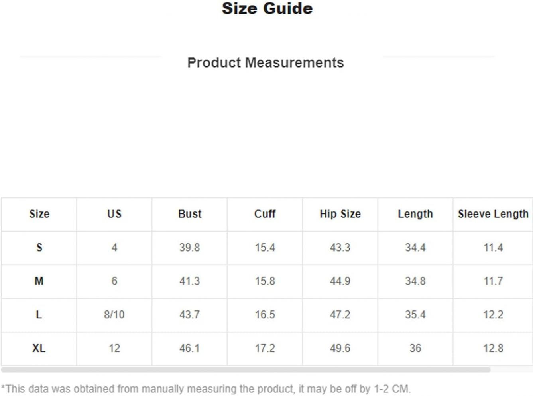Select the US column header
The height and width of the screenshot is (396, 533).
tap(114, 214)
